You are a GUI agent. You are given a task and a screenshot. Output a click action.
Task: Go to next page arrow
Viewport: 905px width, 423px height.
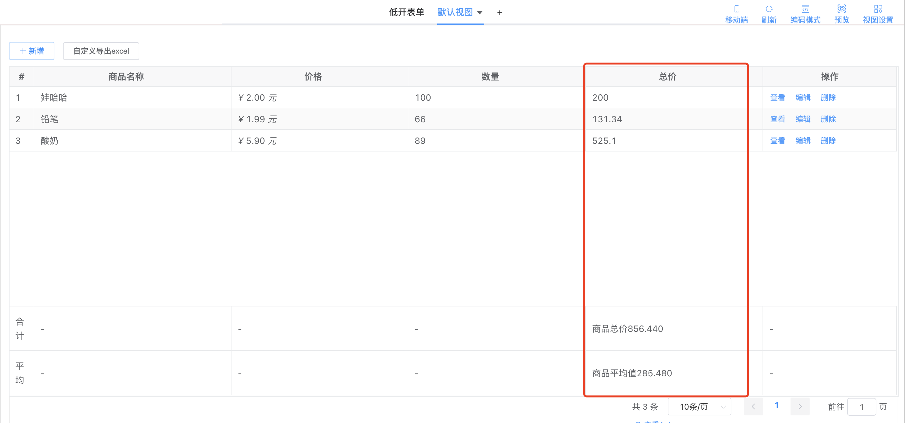coord(800,406)
